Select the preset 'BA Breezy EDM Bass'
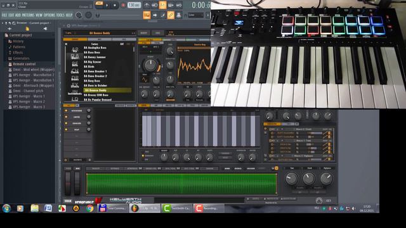This screenshot has width=406, height=228. click(96, 95)
